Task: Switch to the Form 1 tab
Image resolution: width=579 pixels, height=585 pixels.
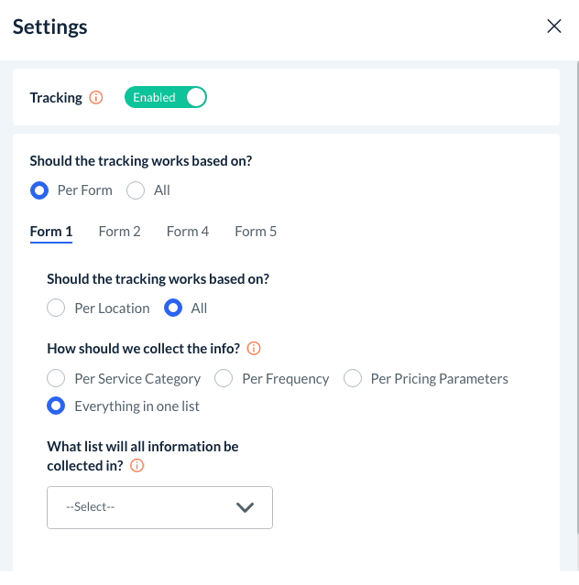Action: (51, 232)
